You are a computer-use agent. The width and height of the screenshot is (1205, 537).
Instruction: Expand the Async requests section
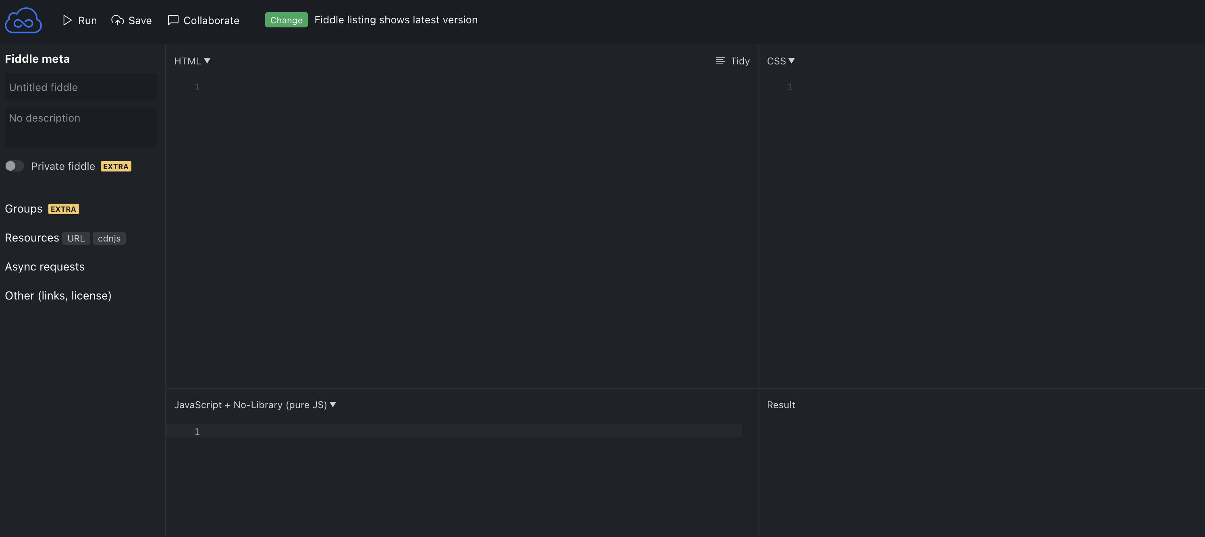44,267
